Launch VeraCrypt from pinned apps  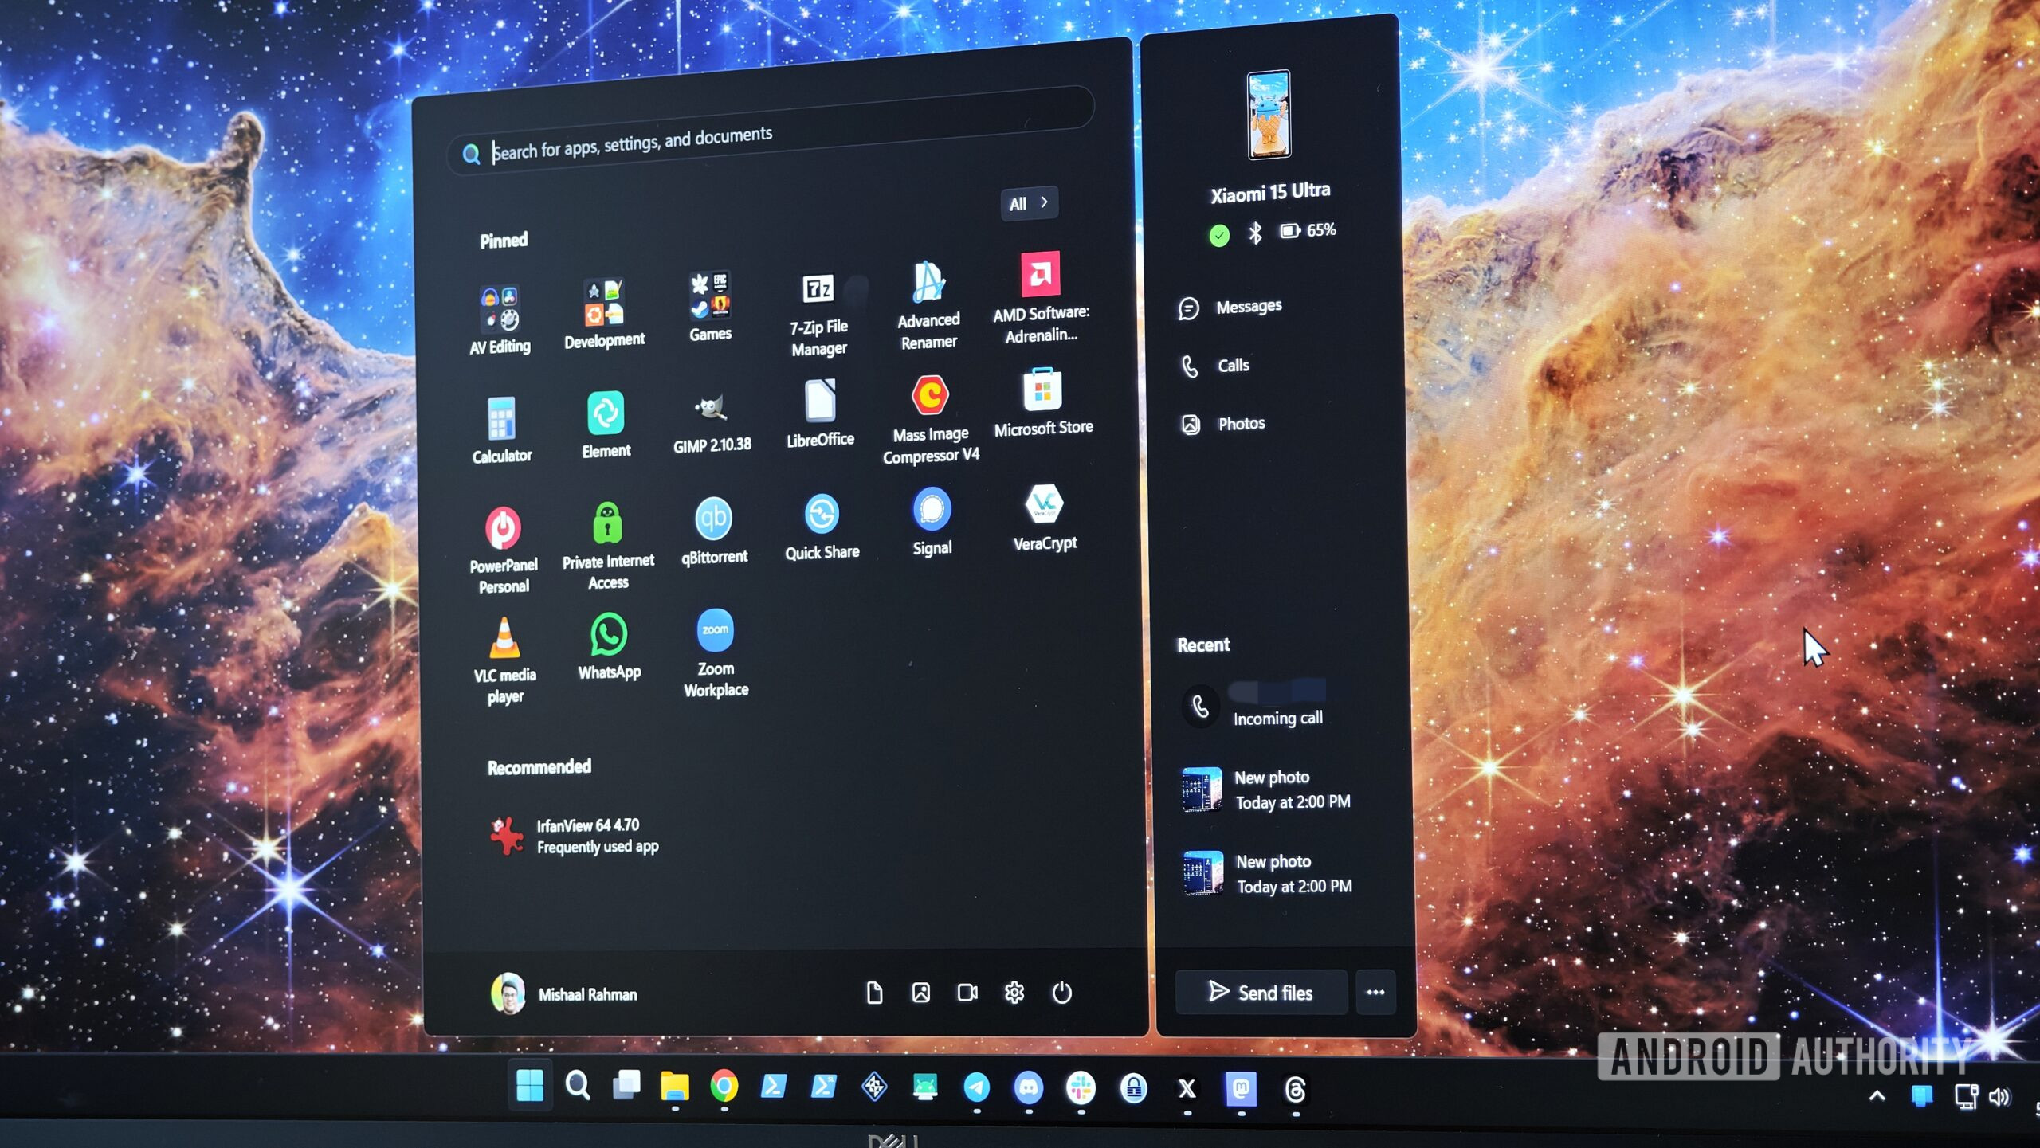[x=1044, y=506]
